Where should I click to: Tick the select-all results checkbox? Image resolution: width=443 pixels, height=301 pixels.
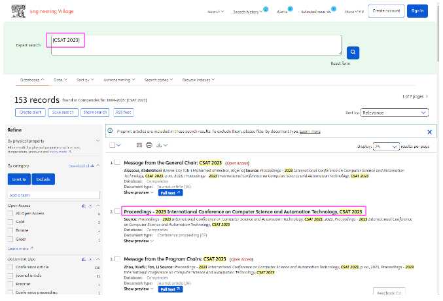click(x=112, y=145)
